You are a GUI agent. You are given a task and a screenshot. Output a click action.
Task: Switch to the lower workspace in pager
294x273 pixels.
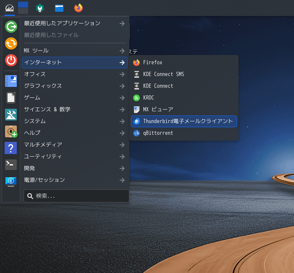click(x=23, y=11)
